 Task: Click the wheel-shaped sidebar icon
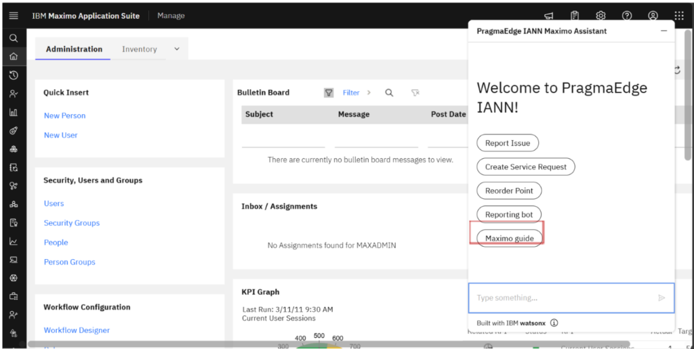[14, 278]
